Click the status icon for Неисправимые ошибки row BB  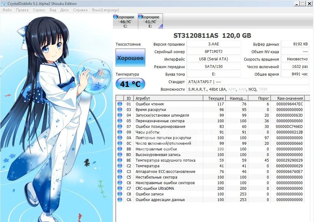point(120,149)
